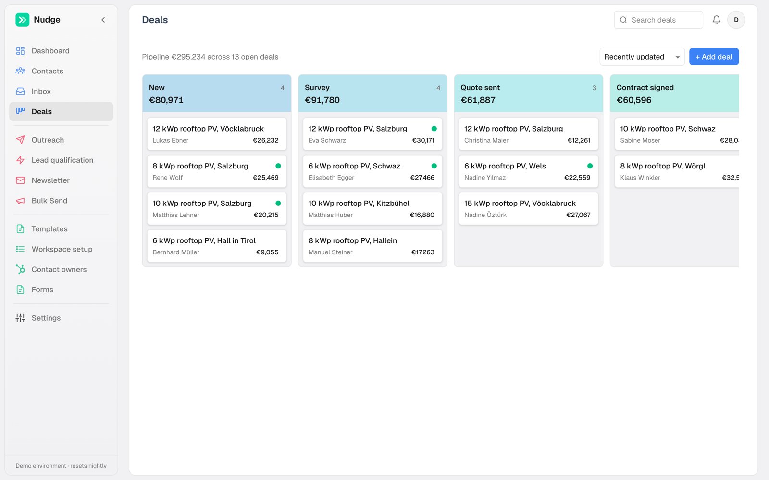Go to Bulk Send
769x480 pixels.
coord(61,201)
